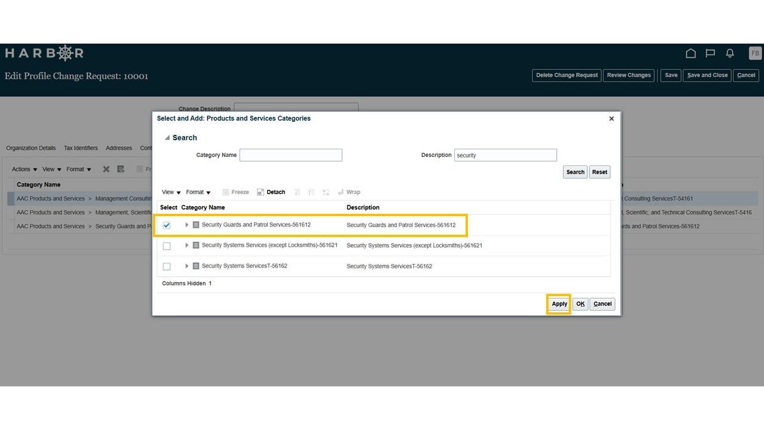Viewport: 764px width, 430px height.
Task: Click background Category Name column header
Action: [x=39, y=185]
